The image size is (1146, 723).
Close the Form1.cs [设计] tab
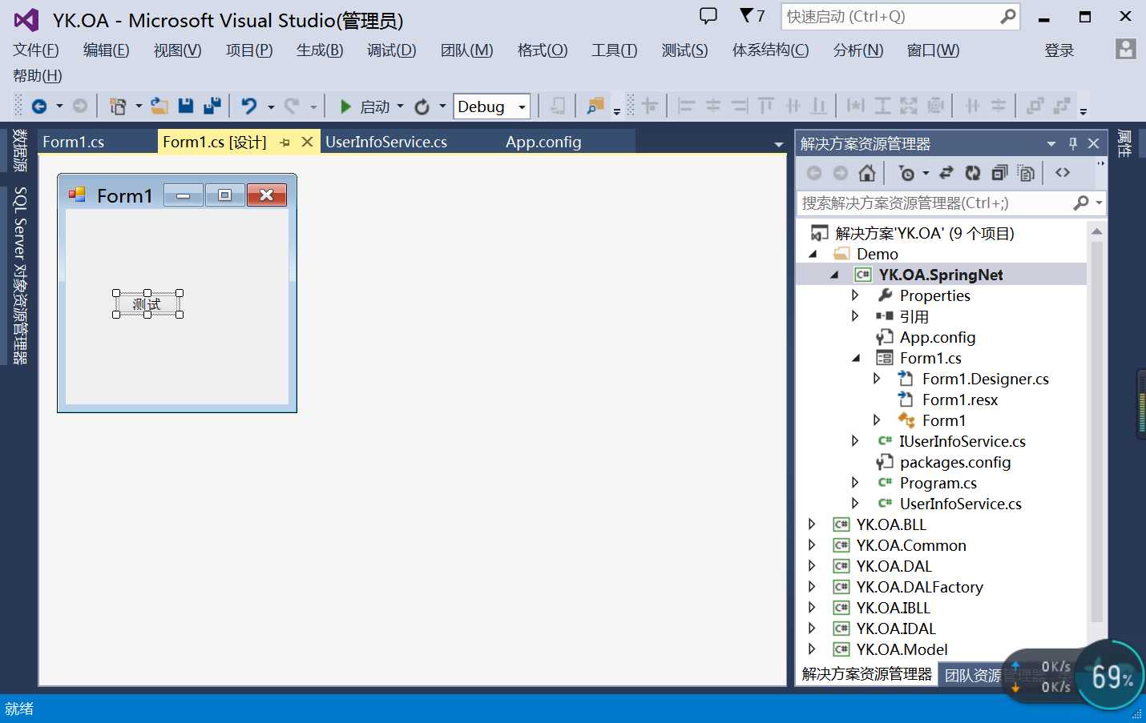click(307, 142)
